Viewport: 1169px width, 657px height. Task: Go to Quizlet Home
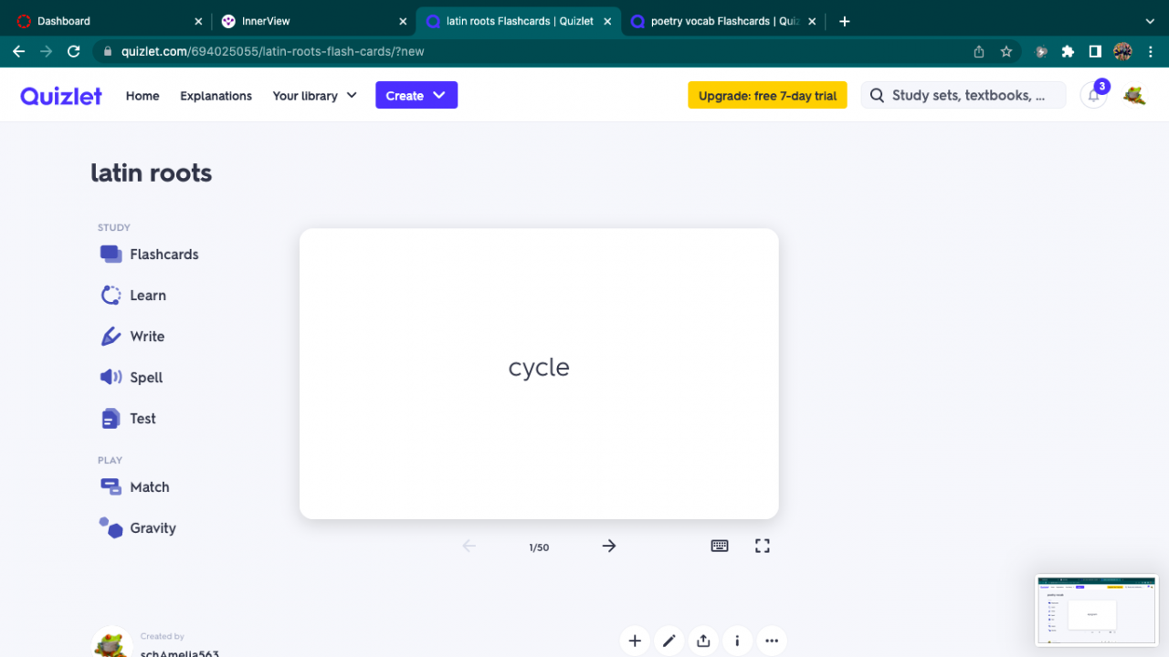tap(142, 96)
